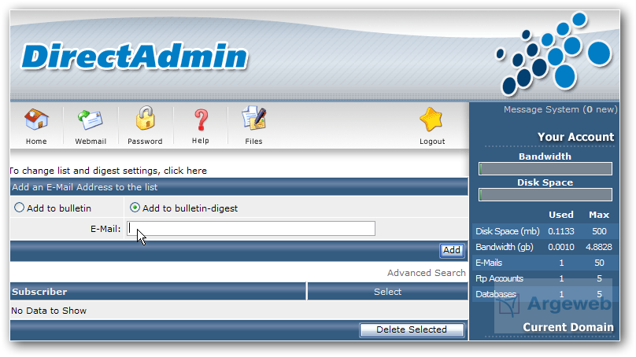
Task: Click the DirectAdmin logo
Action: tap(135, 57)
